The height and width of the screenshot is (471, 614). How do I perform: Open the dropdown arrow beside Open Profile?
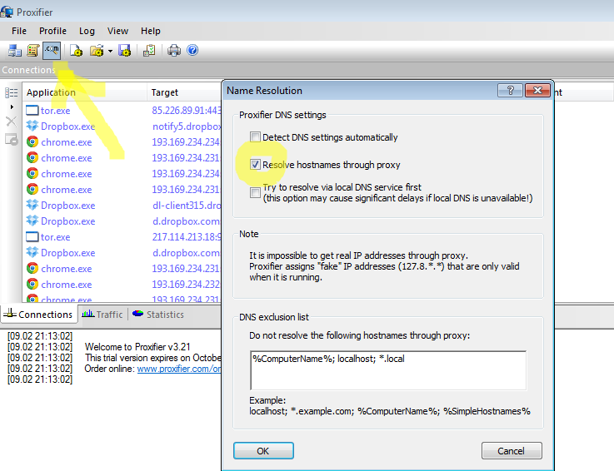coord(110,51)
